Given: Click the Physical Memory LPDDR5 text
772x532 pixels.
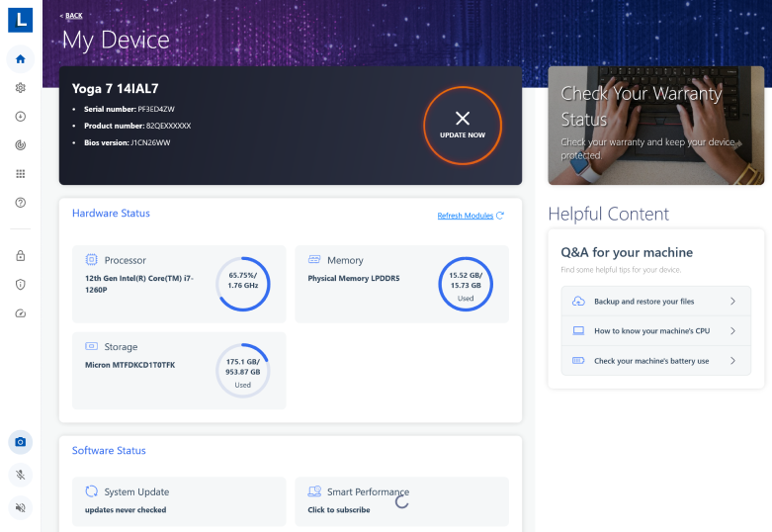Looking at the screenshot, I should click(354, 278).
